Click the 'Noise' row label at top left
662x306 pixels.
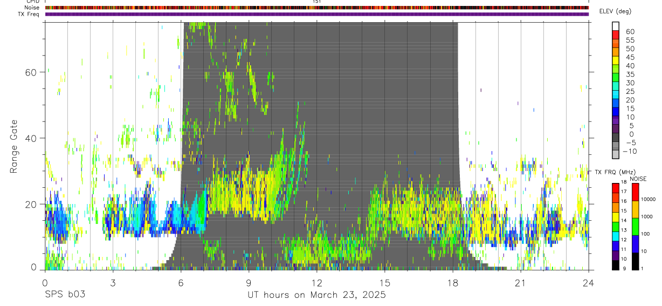pos(32,8)
